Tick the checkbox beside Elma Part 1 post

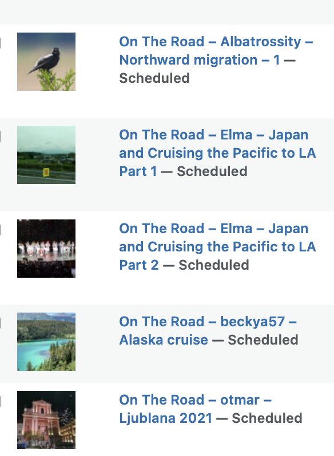1,137
